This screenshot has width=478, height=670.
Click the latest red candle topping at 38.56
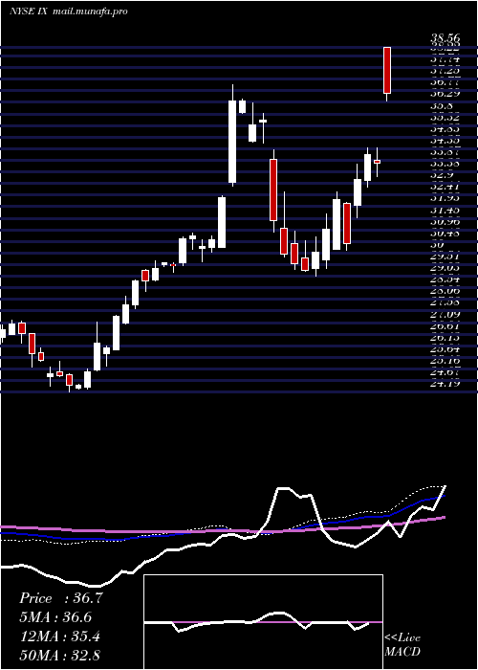point(387,70)
